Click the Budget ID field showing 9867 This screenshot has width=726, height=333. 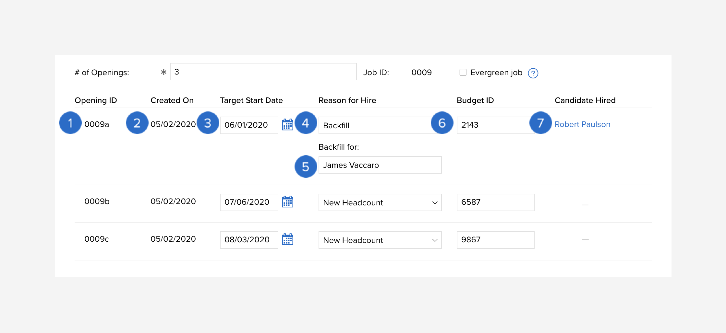click(495, 240)
